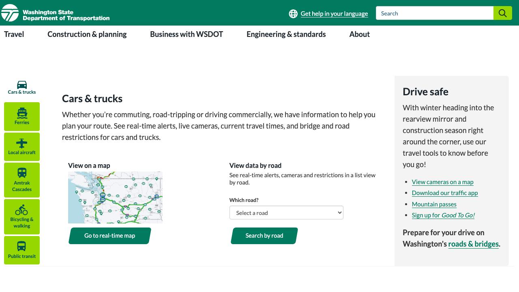Click the WSDOT logo in the header
Screen dimensions: 519x292
55,13
